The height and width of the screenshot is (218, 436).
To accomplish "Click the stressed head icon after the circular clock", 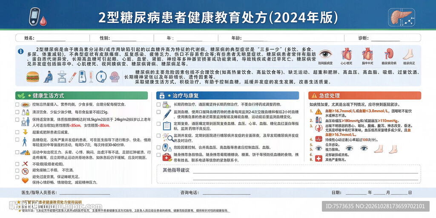I will [114, 77].
